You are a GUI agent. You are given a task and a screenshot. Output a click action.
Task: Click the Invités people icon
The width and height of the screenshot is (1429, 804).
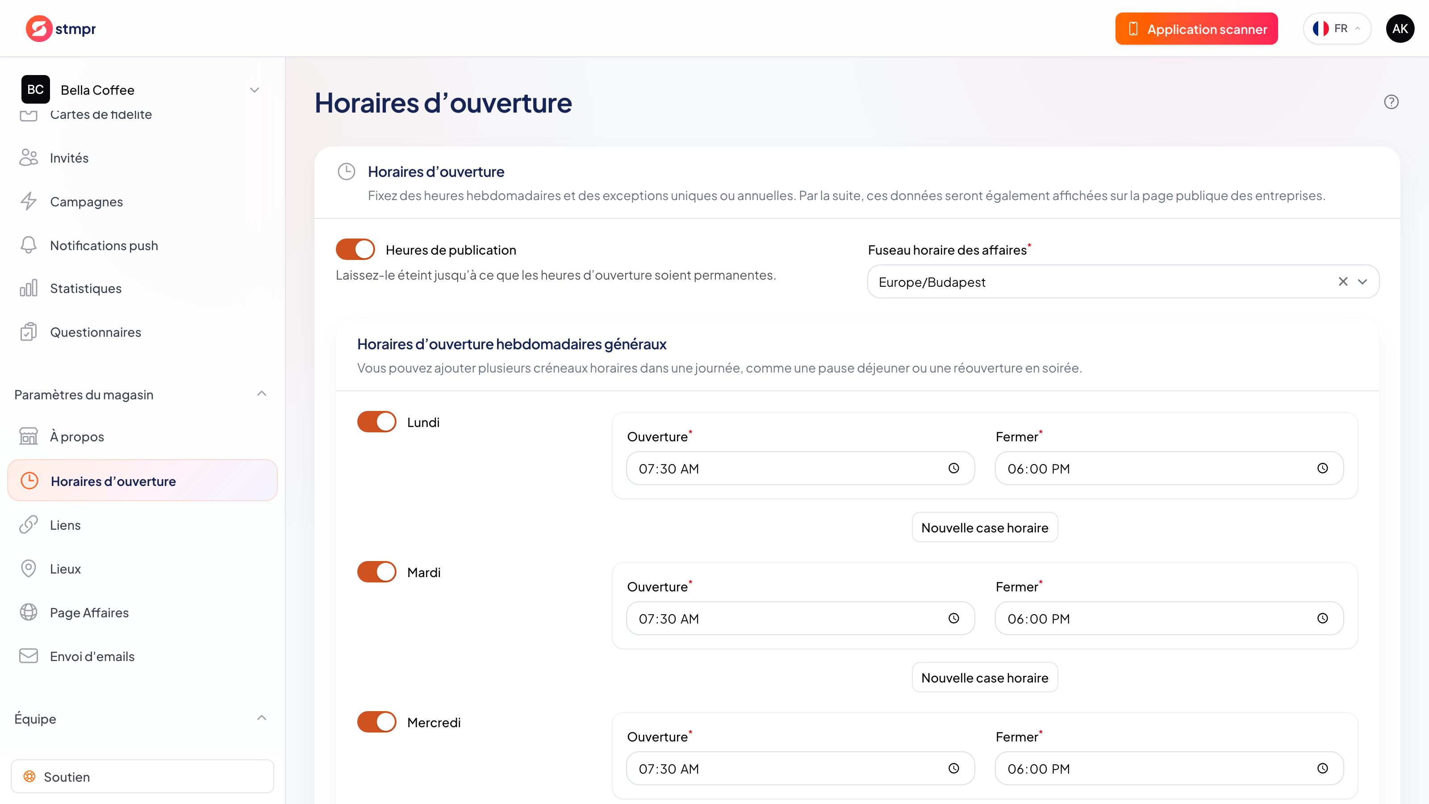point(28,158)
